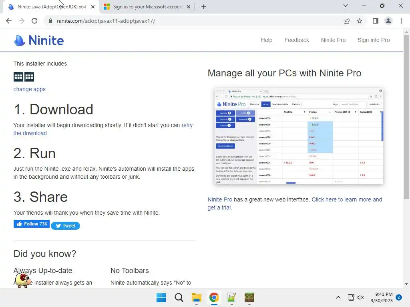Open Windows Search from the taskbar

click(x=179, y=297)
